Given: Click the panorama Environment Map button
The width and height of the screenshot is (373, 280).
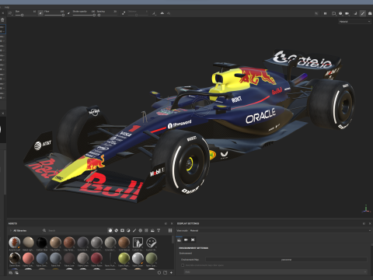Looking at the screenshot, I should (286, 260).
